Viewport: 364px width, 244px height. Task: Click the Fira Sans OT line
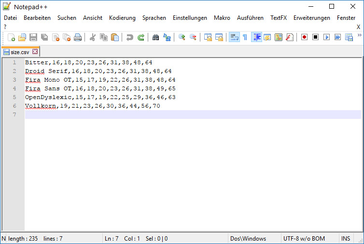(x=100, y=88)
